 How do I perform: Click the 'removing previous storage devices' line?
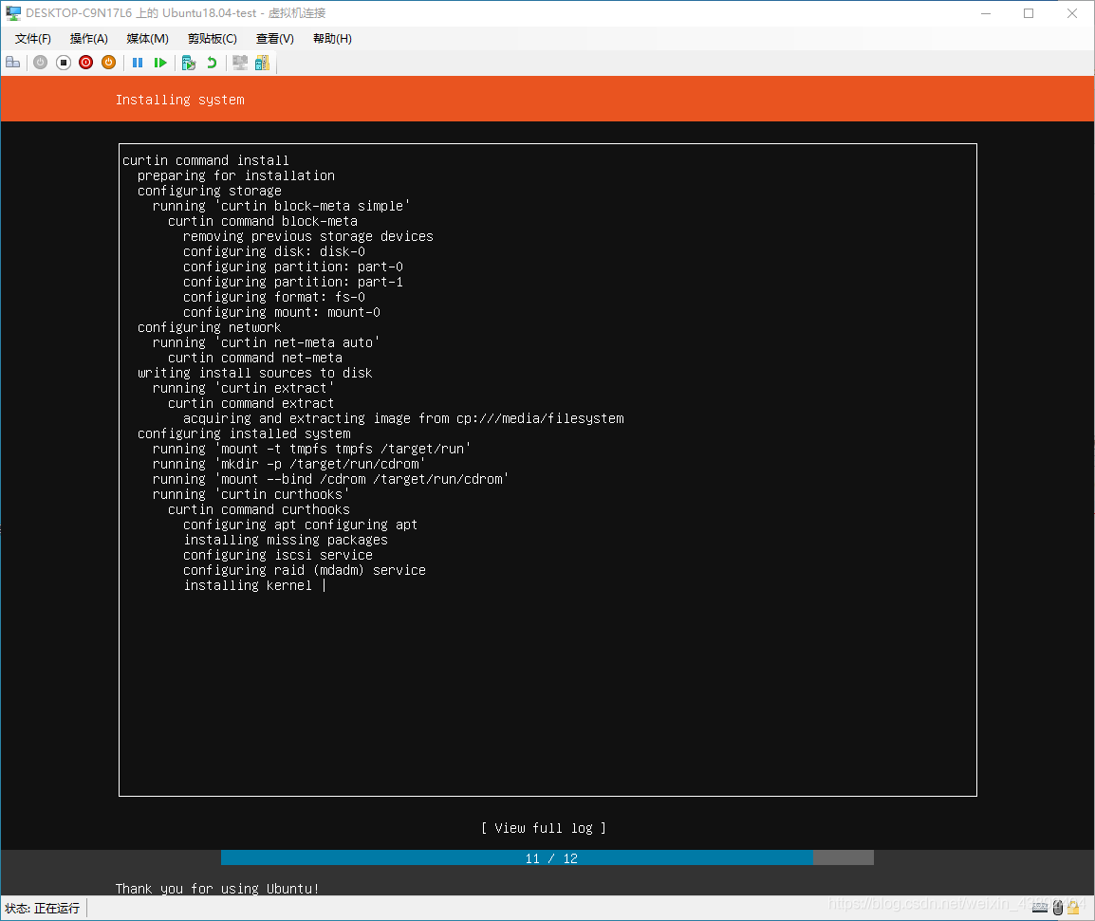click(308, 237)
